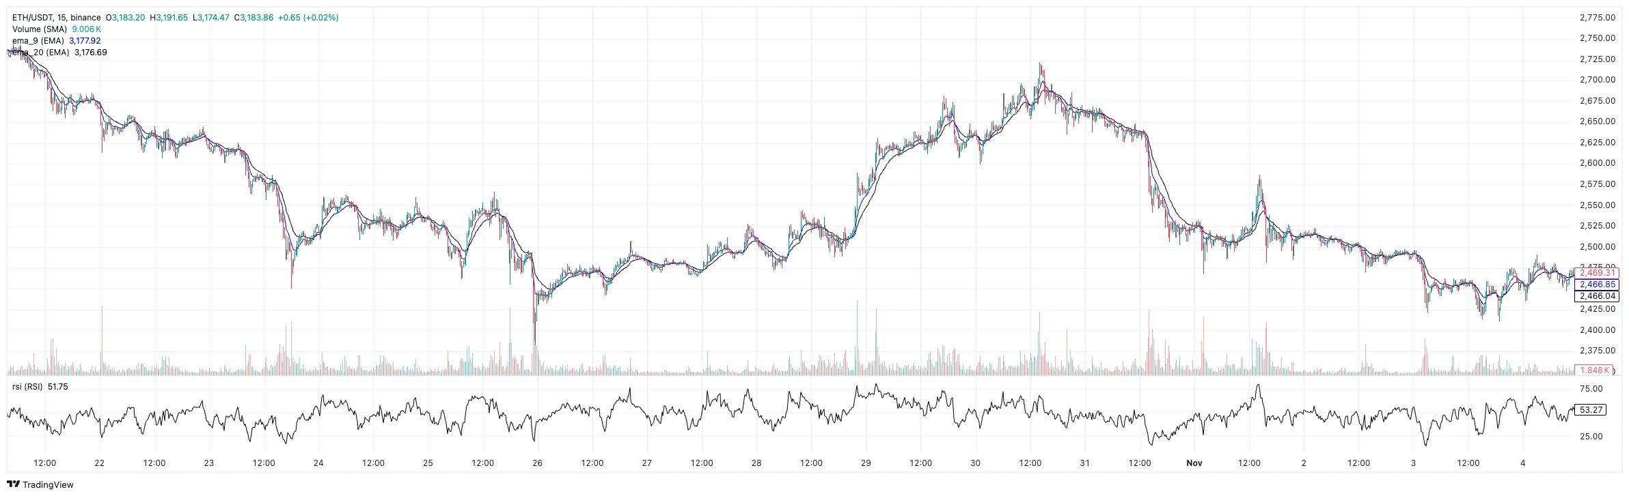Click the rsi (RSI) indicator label
This screenshot has height=496, width=1629.
click(27, 387)
